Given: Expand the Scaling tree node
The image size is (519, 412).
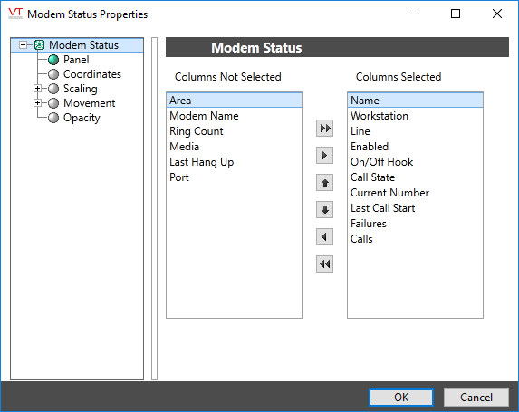Looking at the screenshot, I should (x=37, y=89).
